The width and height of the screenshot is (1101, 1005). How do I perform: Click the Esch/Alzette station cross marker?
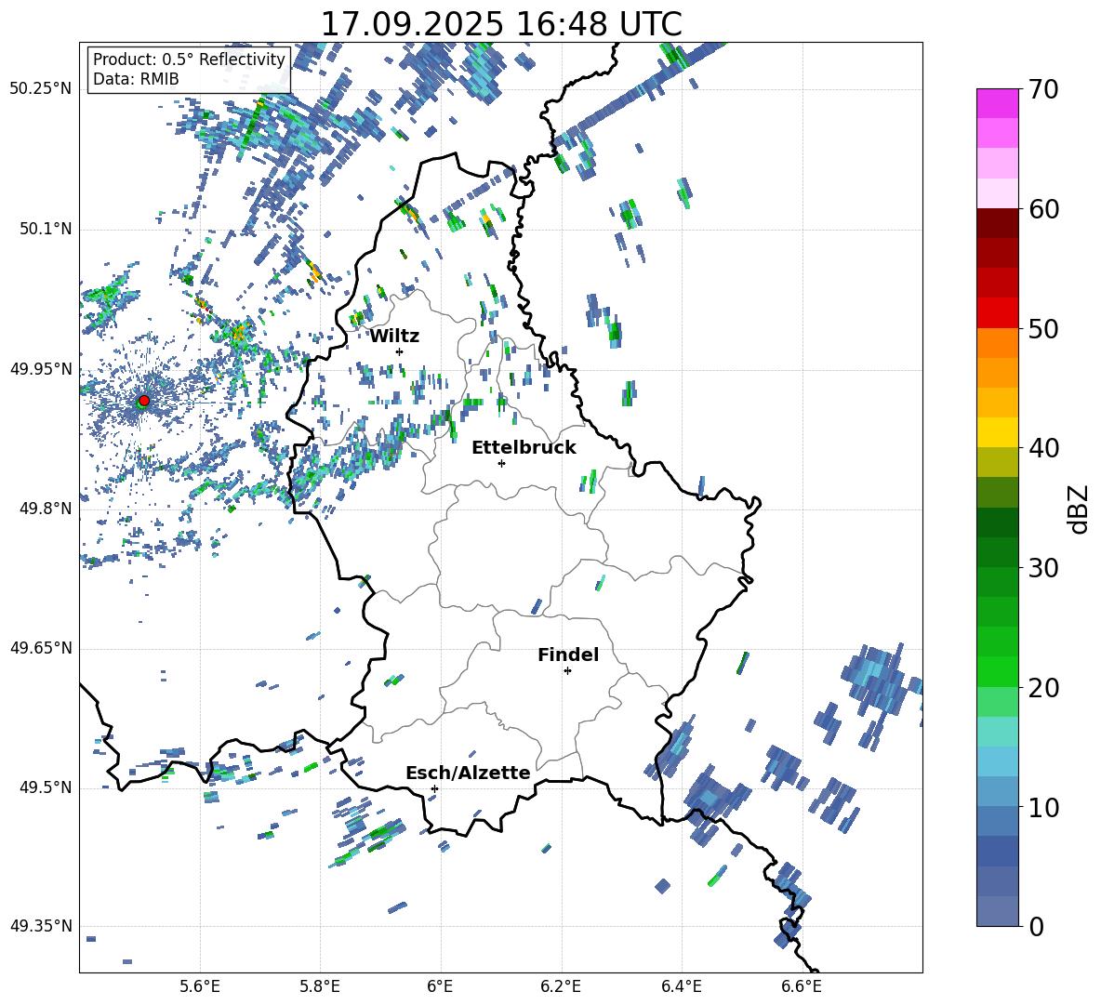[x=434, y=788]
